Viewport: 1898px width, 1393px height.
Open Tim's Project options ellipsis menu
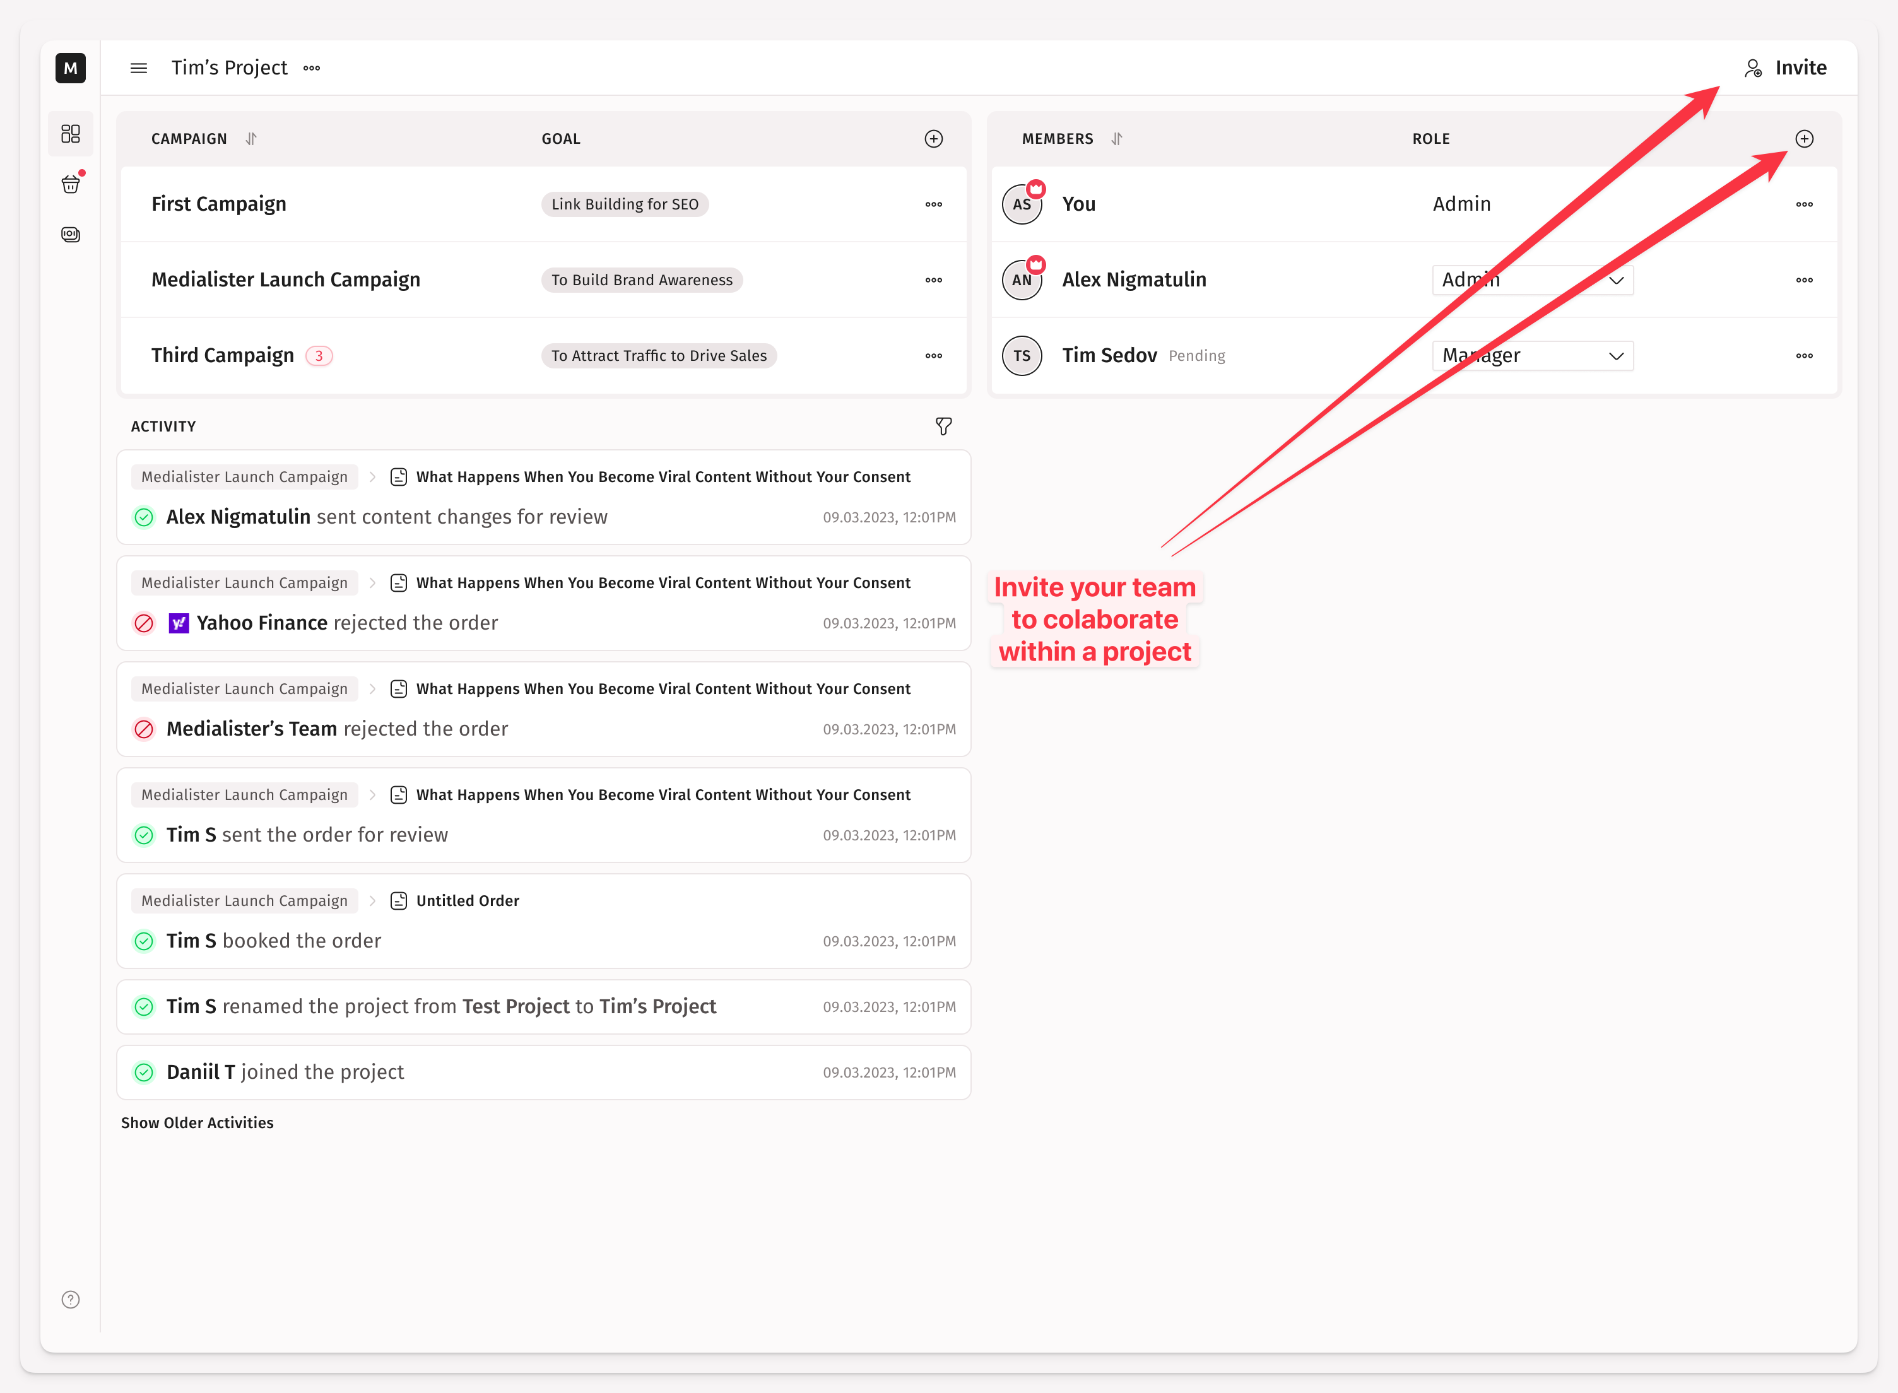312,68
